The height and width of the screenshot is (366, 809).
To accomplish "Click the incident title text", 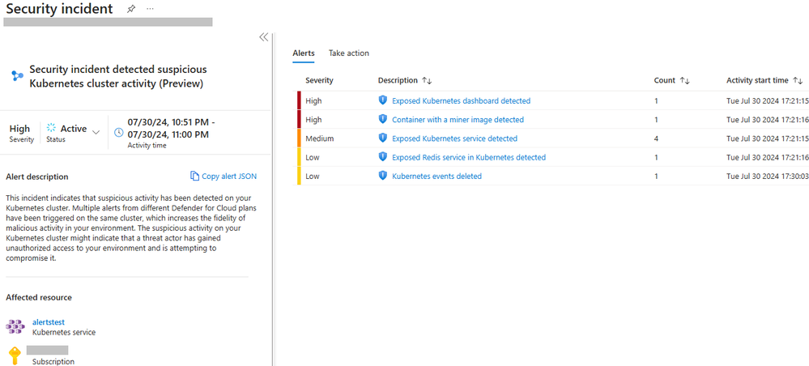I will click(x=119, y=76).
